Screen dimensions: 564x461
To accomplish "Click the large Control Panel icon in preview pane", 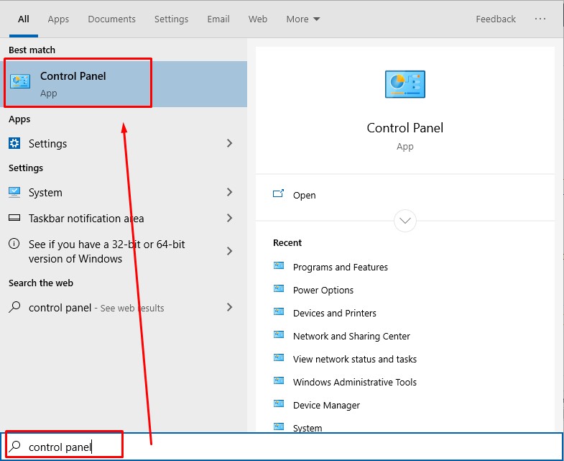I will coord(405,84).
